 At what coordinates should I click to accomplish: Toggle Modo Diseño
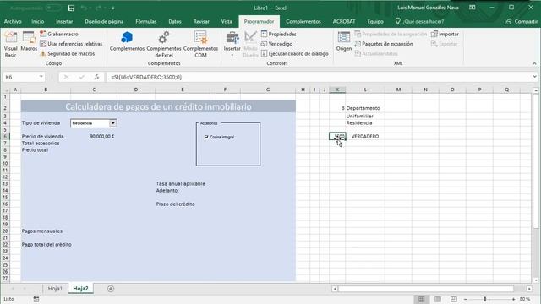click(250, 45)
